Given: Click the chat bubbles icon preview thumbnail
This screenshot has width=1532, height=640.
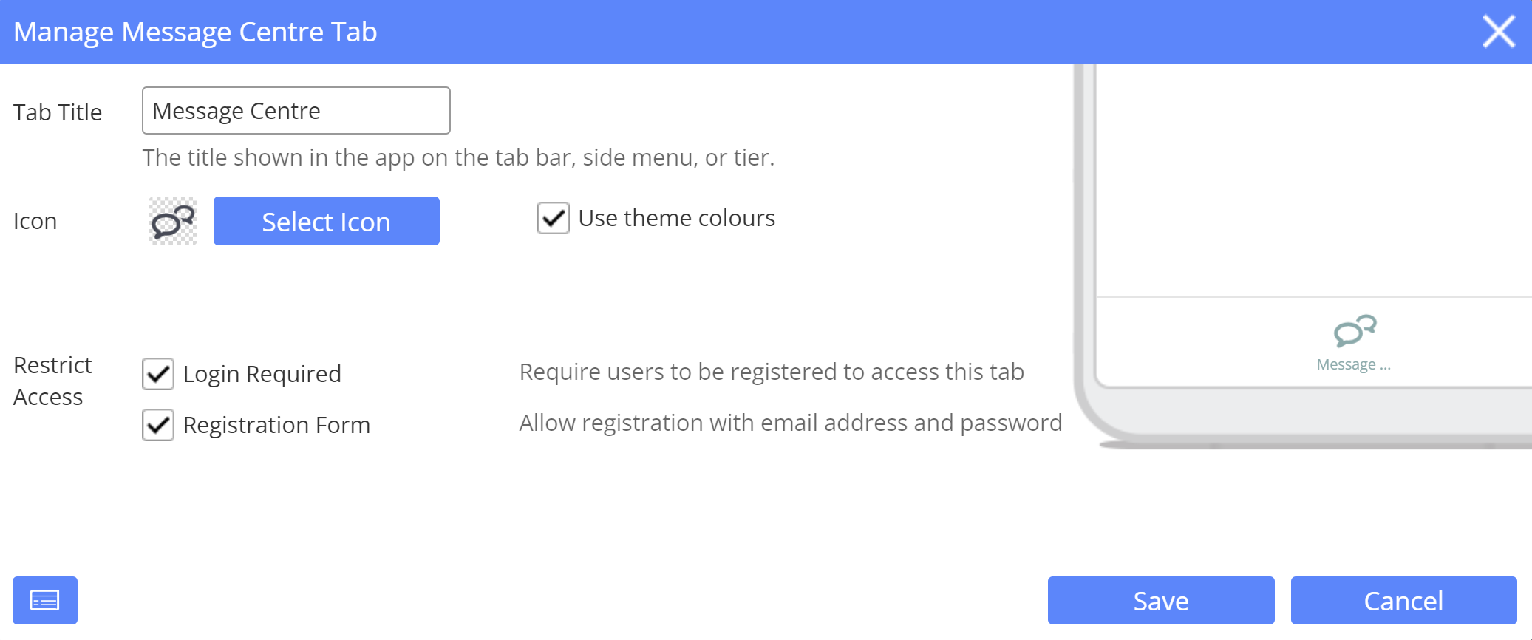Looking at the screenshot, I should pos(173,221).
